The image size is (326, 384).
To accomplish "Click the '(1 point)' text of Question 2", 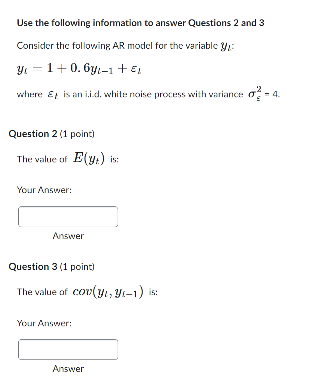I will 77,134.
